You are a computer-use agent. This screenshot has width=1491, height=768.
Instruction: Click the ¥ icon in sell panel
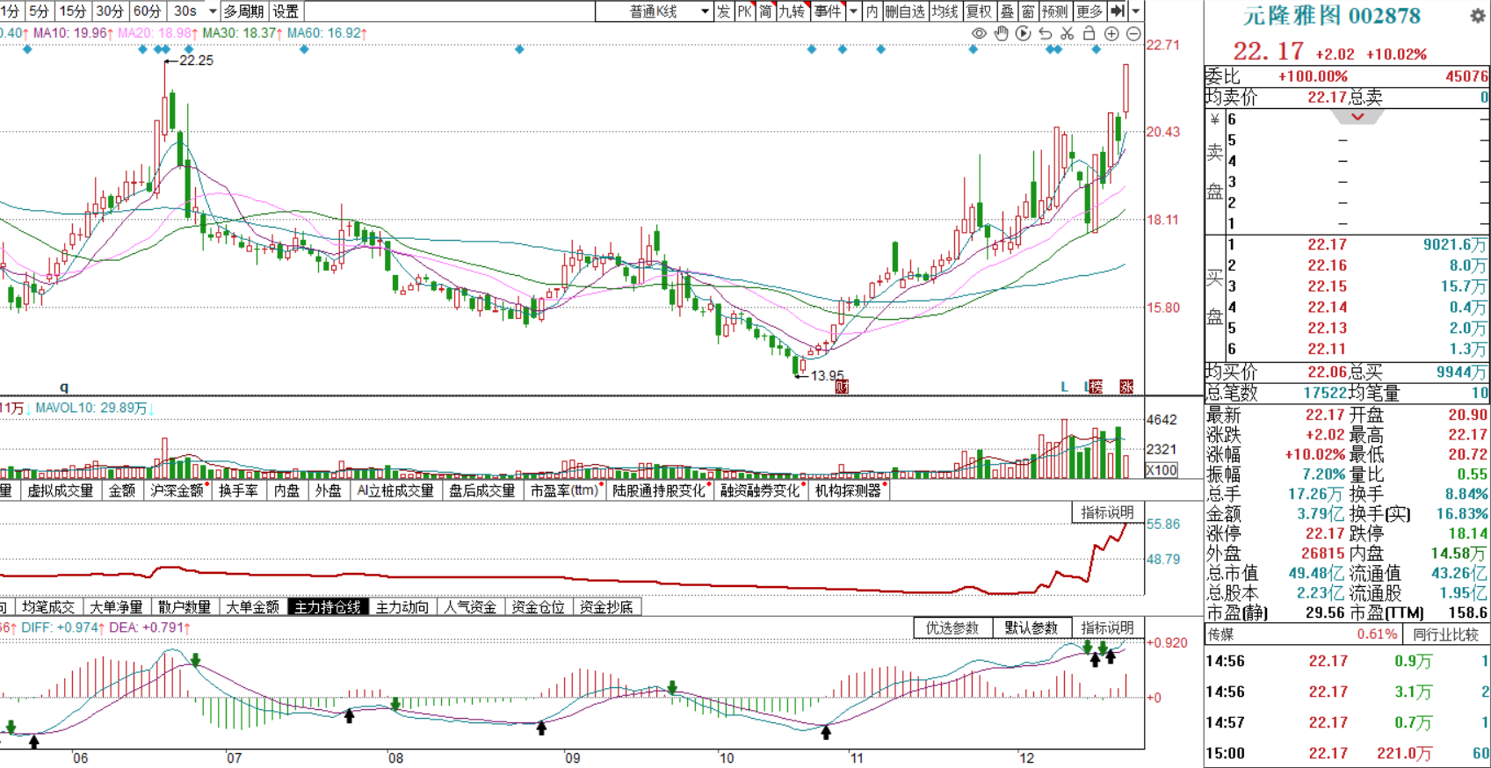(1214, 119)
